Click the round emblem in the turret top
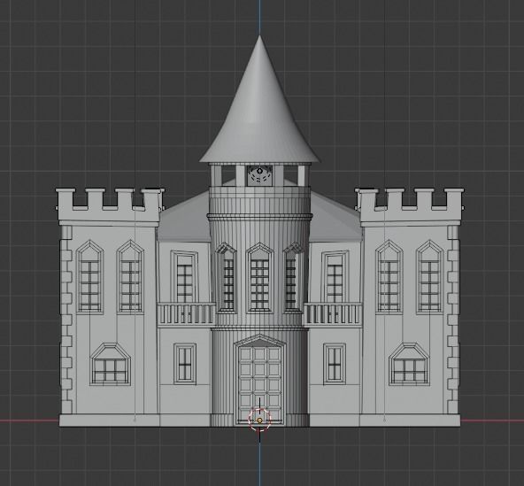The width and height of the screenshot is (524, 486). click(259, 175)
